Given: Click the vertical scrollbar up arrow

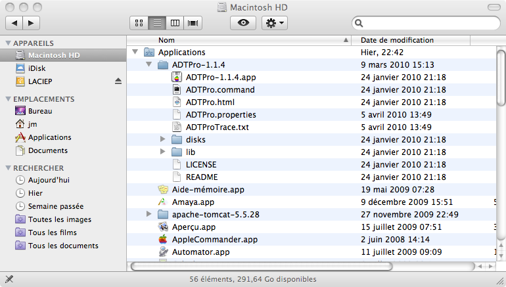Looking at the screenshot, I should point(501,246).
